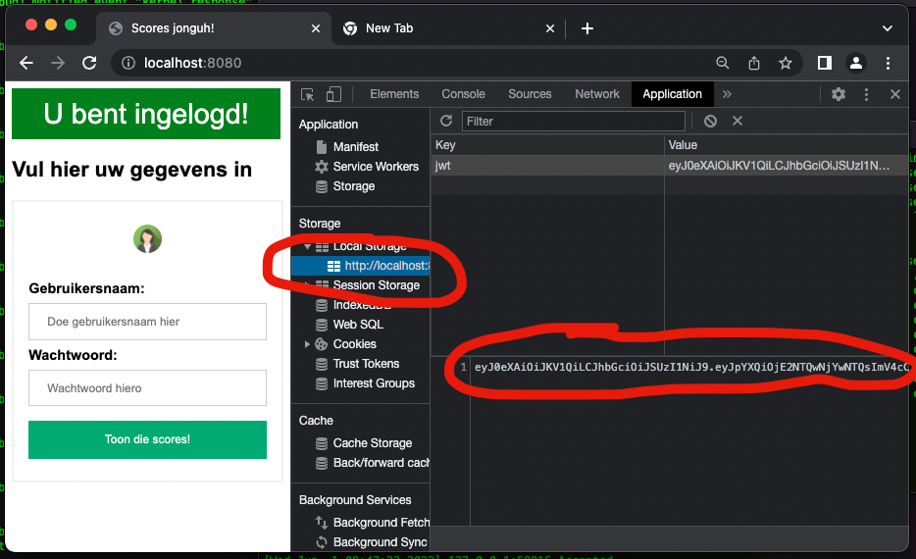Select the Application tab
This screenshot has height=559, width=916.
[x=672, y=94]
